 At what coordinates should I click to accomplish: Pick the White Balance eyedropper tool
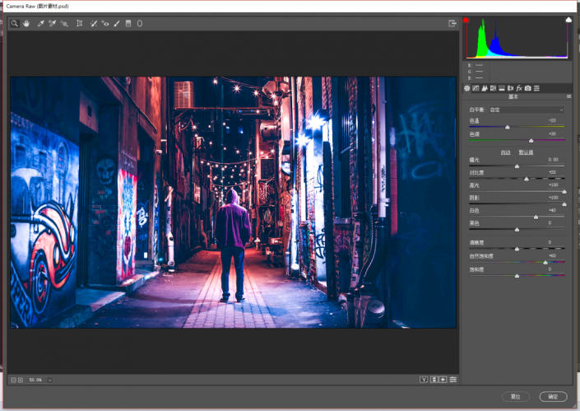[40, 24]
